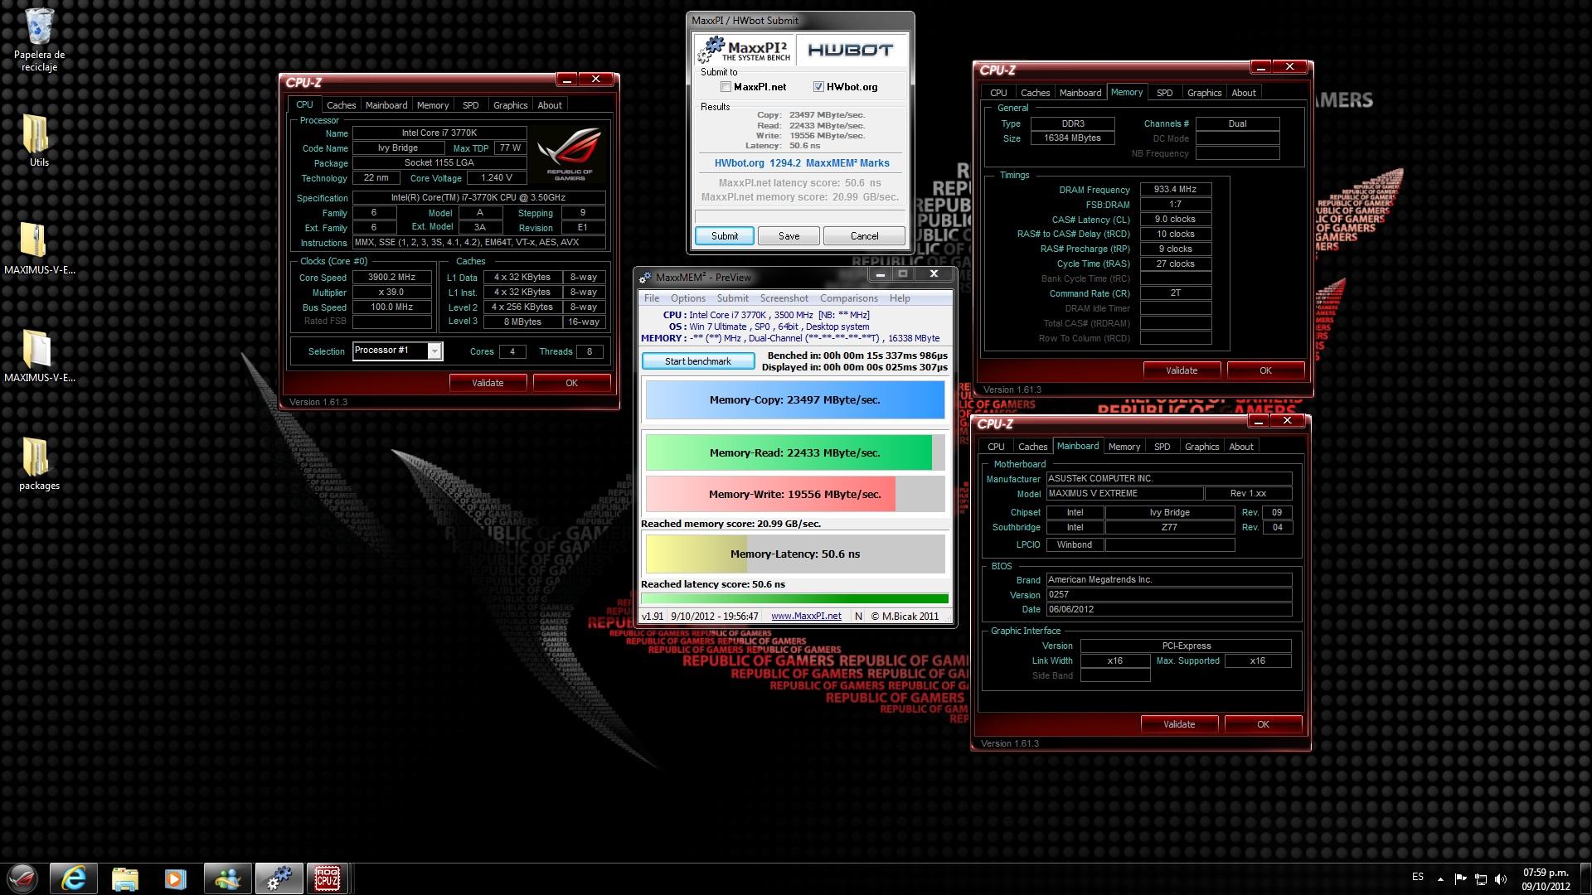The width and height of the screenshot is (1592, 895).
Task: Click the Republic of Gamers logo in CPU-Z
Action: click(x=569, y=153)
